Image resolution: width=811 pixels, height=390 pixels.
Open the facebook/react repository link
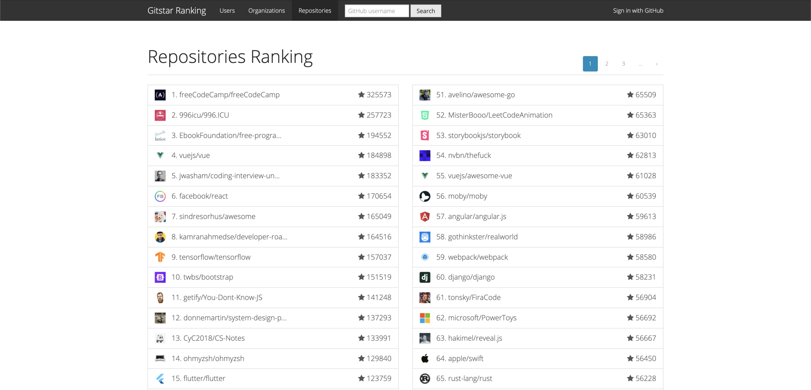(203, 196)
